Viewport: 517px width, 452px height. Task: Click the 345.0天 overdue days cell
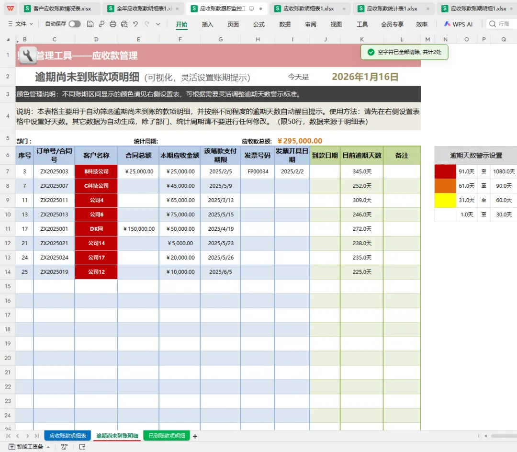(362, 171)
